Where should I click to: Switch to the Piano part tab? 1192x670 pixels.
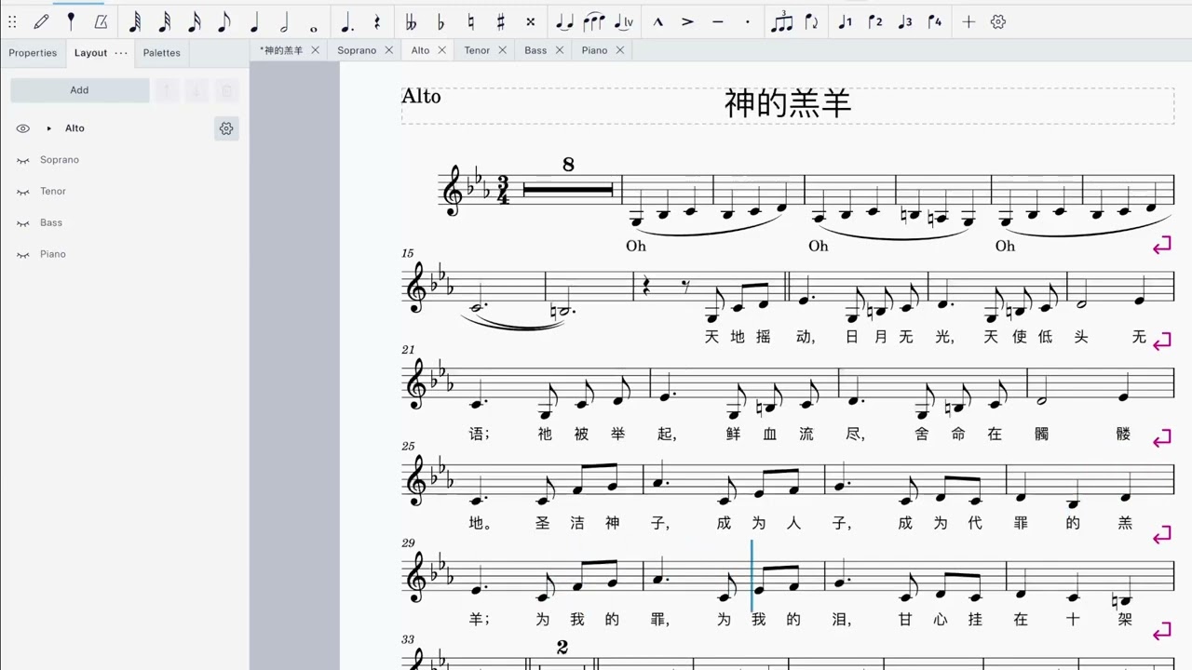[594, 50]
